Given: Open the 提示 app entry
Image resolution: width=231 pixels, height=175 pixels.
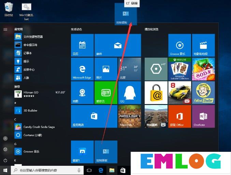Looking at the screenshot, I should coord(40,61).
